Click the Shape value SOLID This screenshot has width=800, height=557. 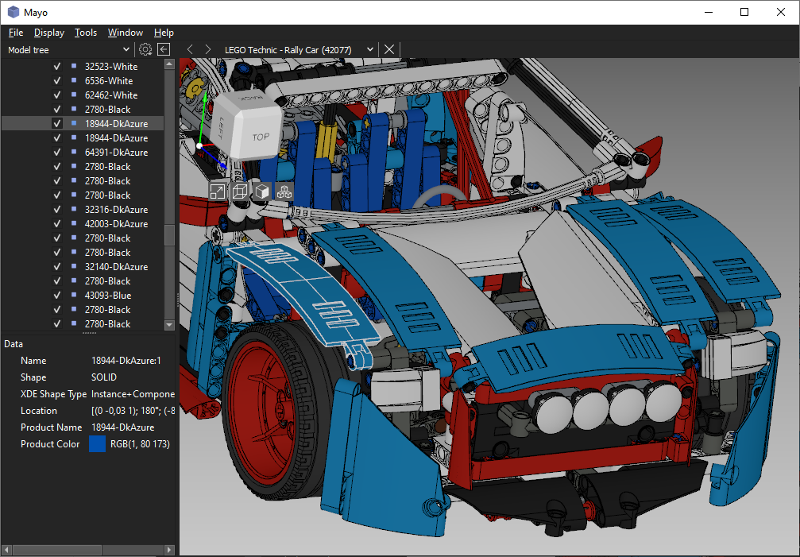click(104, 377)
